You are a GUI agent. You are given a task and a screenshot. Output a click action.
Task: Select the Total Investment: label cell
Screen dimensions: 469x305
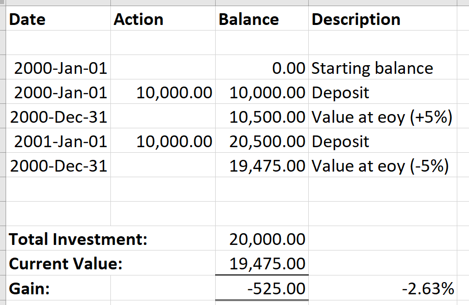pos(110,239)
